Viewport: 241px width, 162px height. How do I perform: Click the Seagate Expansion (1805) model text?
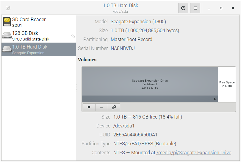(138, 21)
